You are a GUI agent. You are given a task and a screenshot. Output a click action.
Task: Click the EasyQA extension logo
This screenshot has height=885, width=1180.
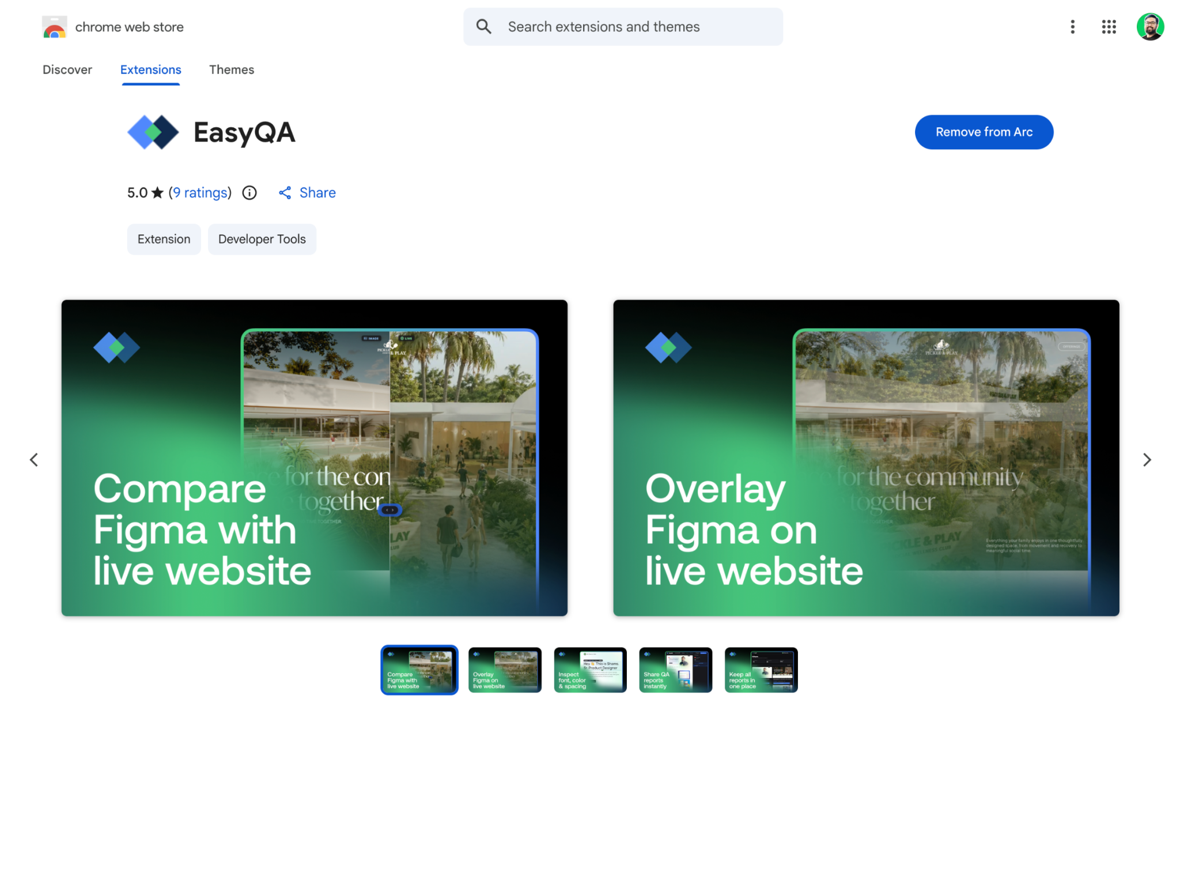pos(153,132)
